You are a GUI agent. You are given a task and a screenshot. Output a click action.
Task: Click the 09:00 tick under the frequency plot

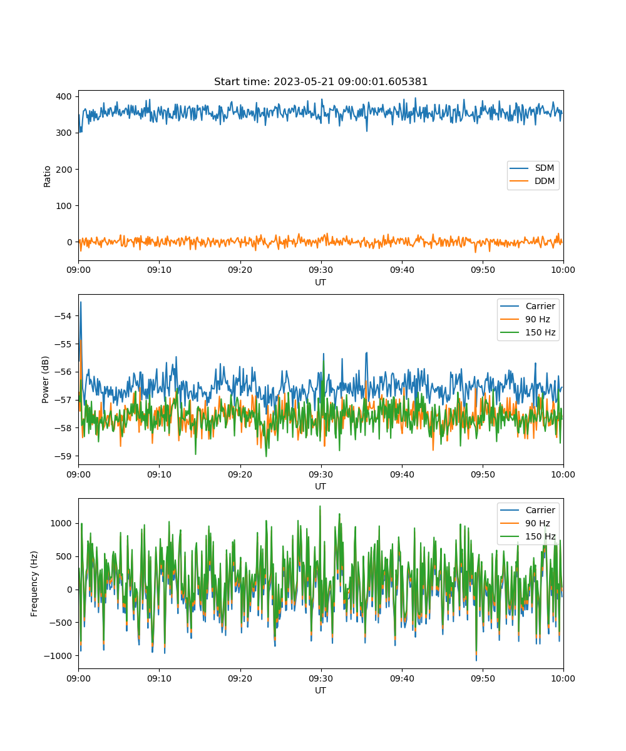(78, 678)
